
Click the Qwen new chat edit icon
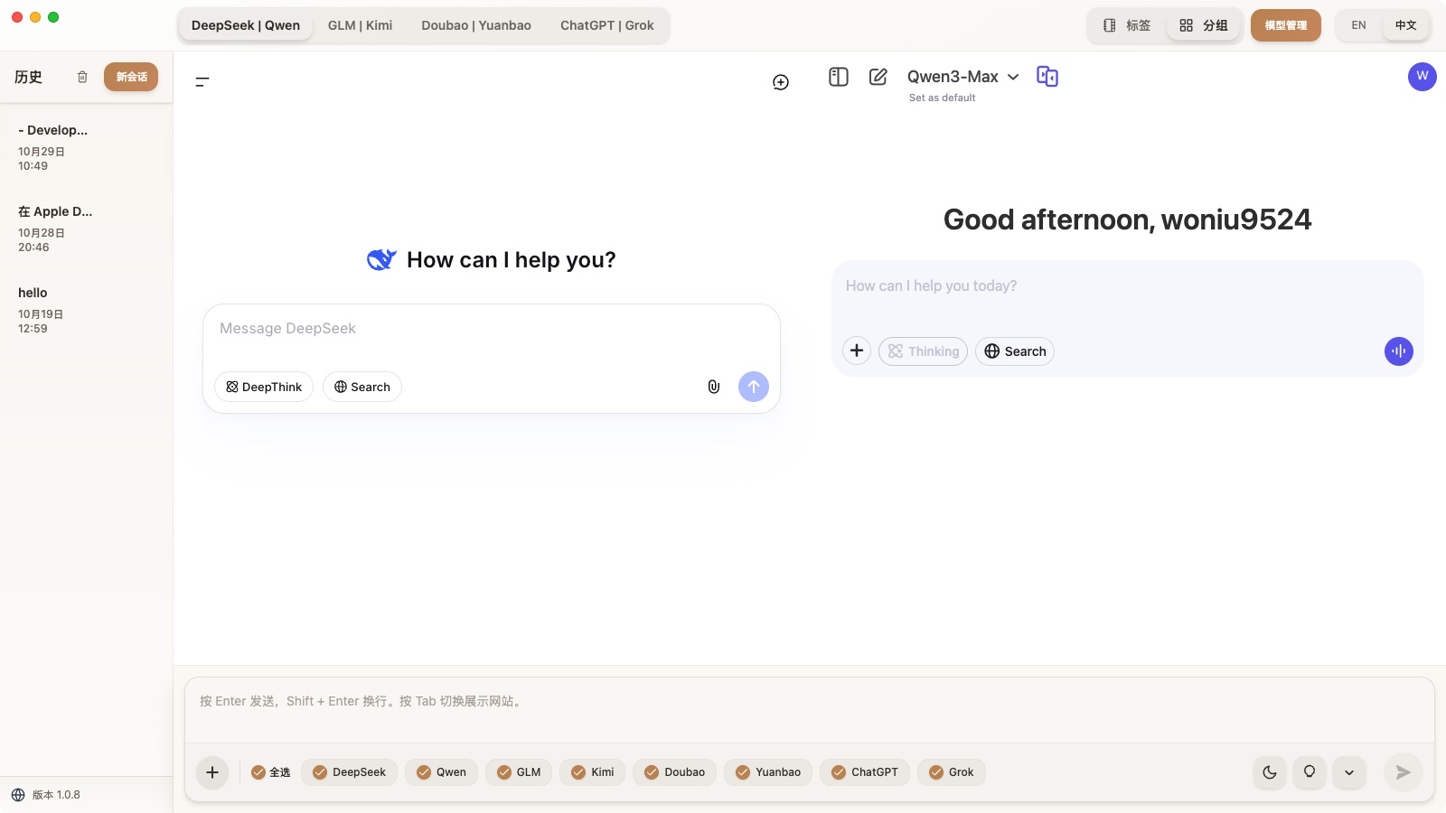coord(878,77)
